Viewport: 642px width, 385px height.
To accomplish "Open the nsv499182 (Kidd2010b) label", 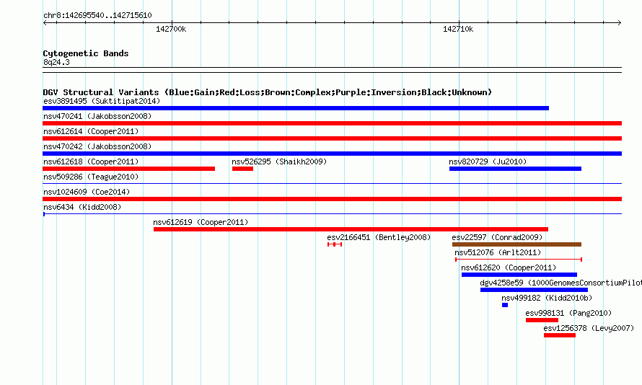I will tap(547, 298).
